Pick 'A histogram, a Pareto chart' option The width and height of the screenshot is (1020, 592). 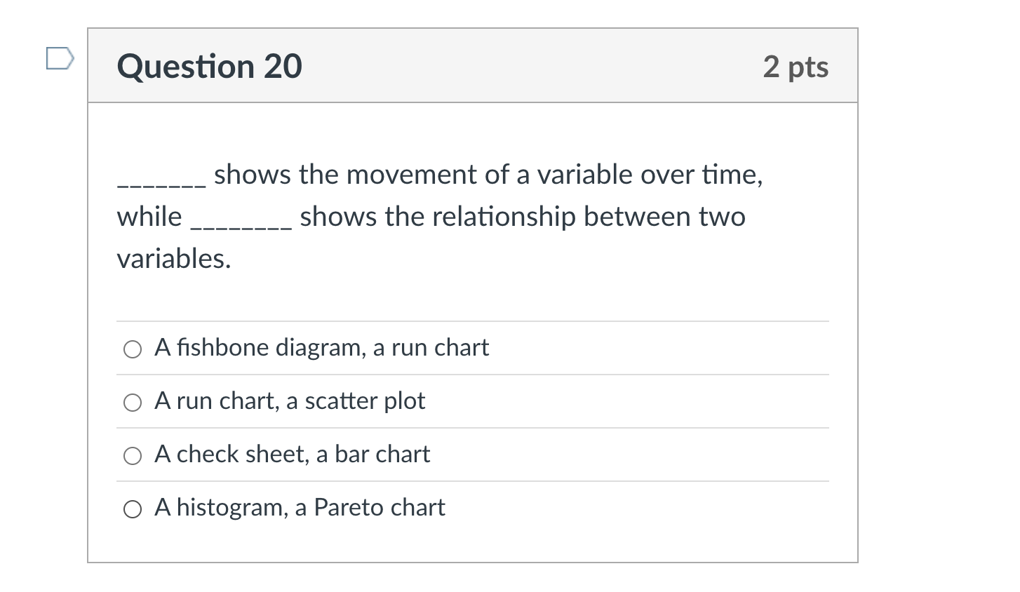point(133,509)
